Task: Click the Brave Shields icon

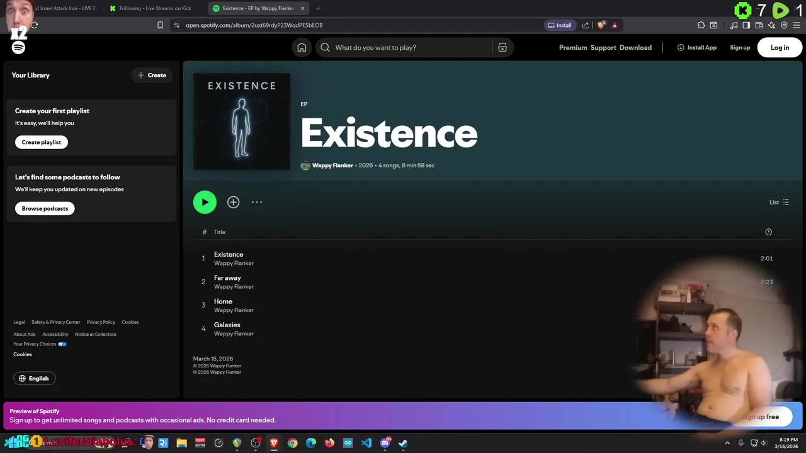Action: pyautogui.click(x=601, y=25)
